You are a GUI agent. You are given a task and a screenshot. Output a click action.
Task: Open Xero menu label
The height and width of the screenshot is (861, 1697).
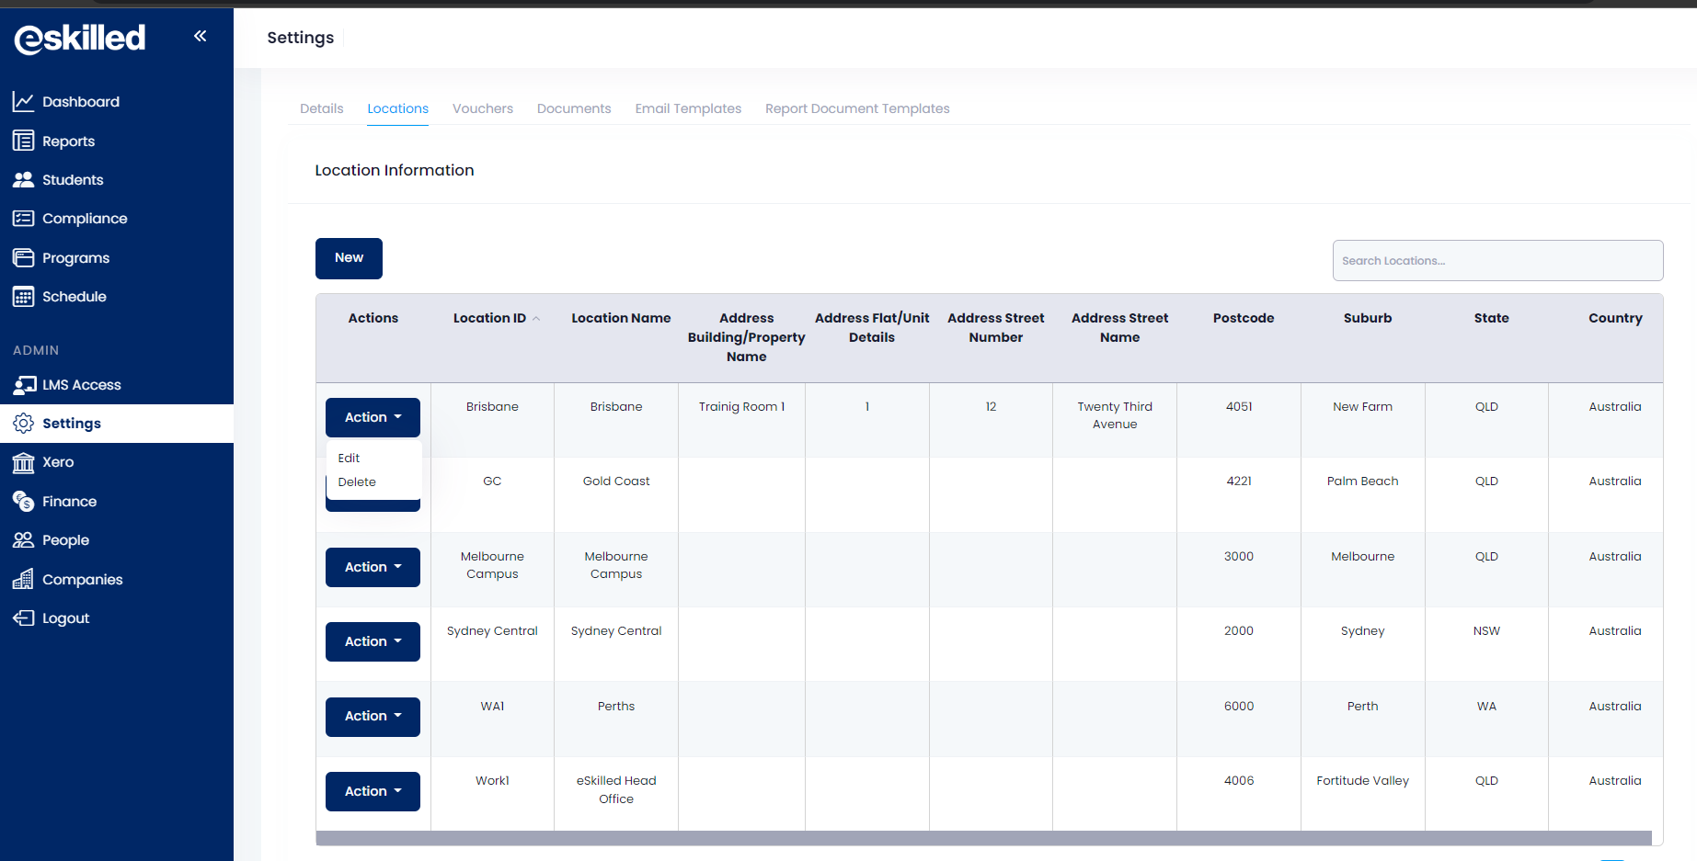click(58, 462)
